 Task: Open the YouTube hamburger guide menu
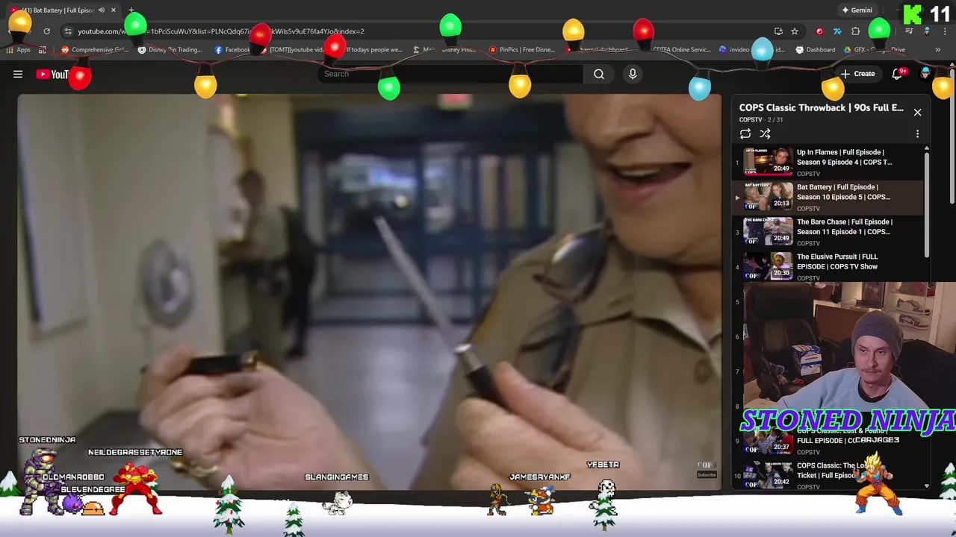coord(18,74)
